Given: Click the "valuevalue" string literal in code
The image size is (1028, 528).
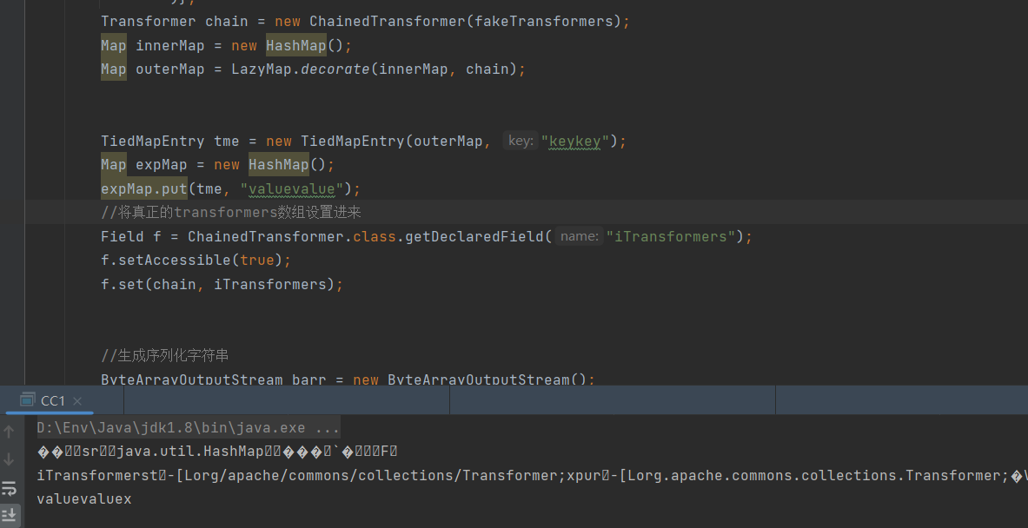Looking at the screenshot, I should pos(292,189).
